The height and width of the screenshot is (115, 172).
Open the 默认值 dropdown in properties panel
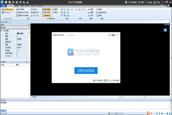(15, 28)
